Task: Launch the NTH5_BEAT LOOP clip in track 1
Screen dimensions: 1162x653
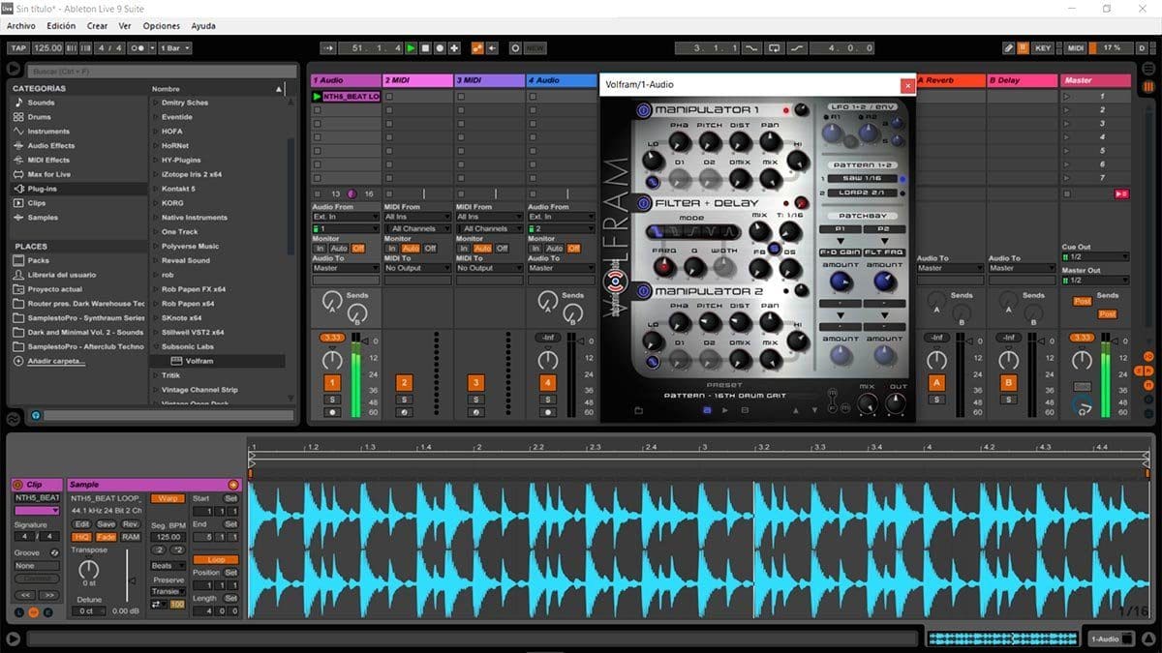Action: [x=317, y=97]
